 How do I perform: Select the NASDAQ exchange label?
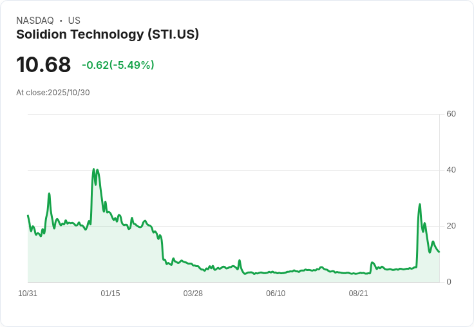click(x=35, y=21)
